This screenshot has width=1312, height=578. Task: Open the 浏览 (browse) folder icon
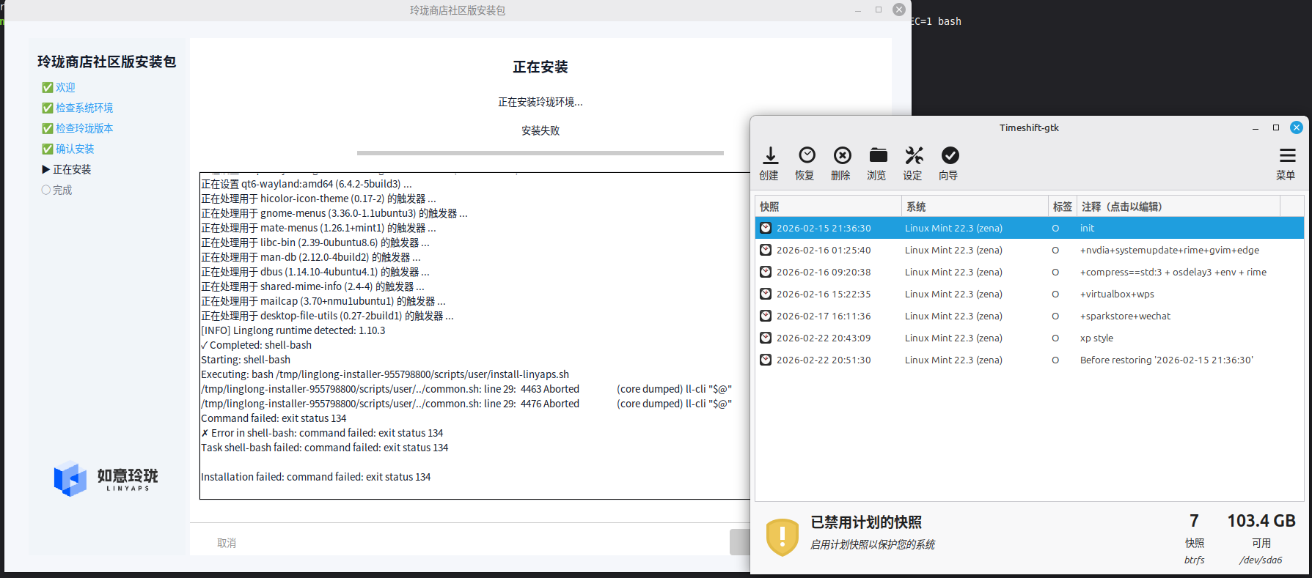tap(878, 155)
